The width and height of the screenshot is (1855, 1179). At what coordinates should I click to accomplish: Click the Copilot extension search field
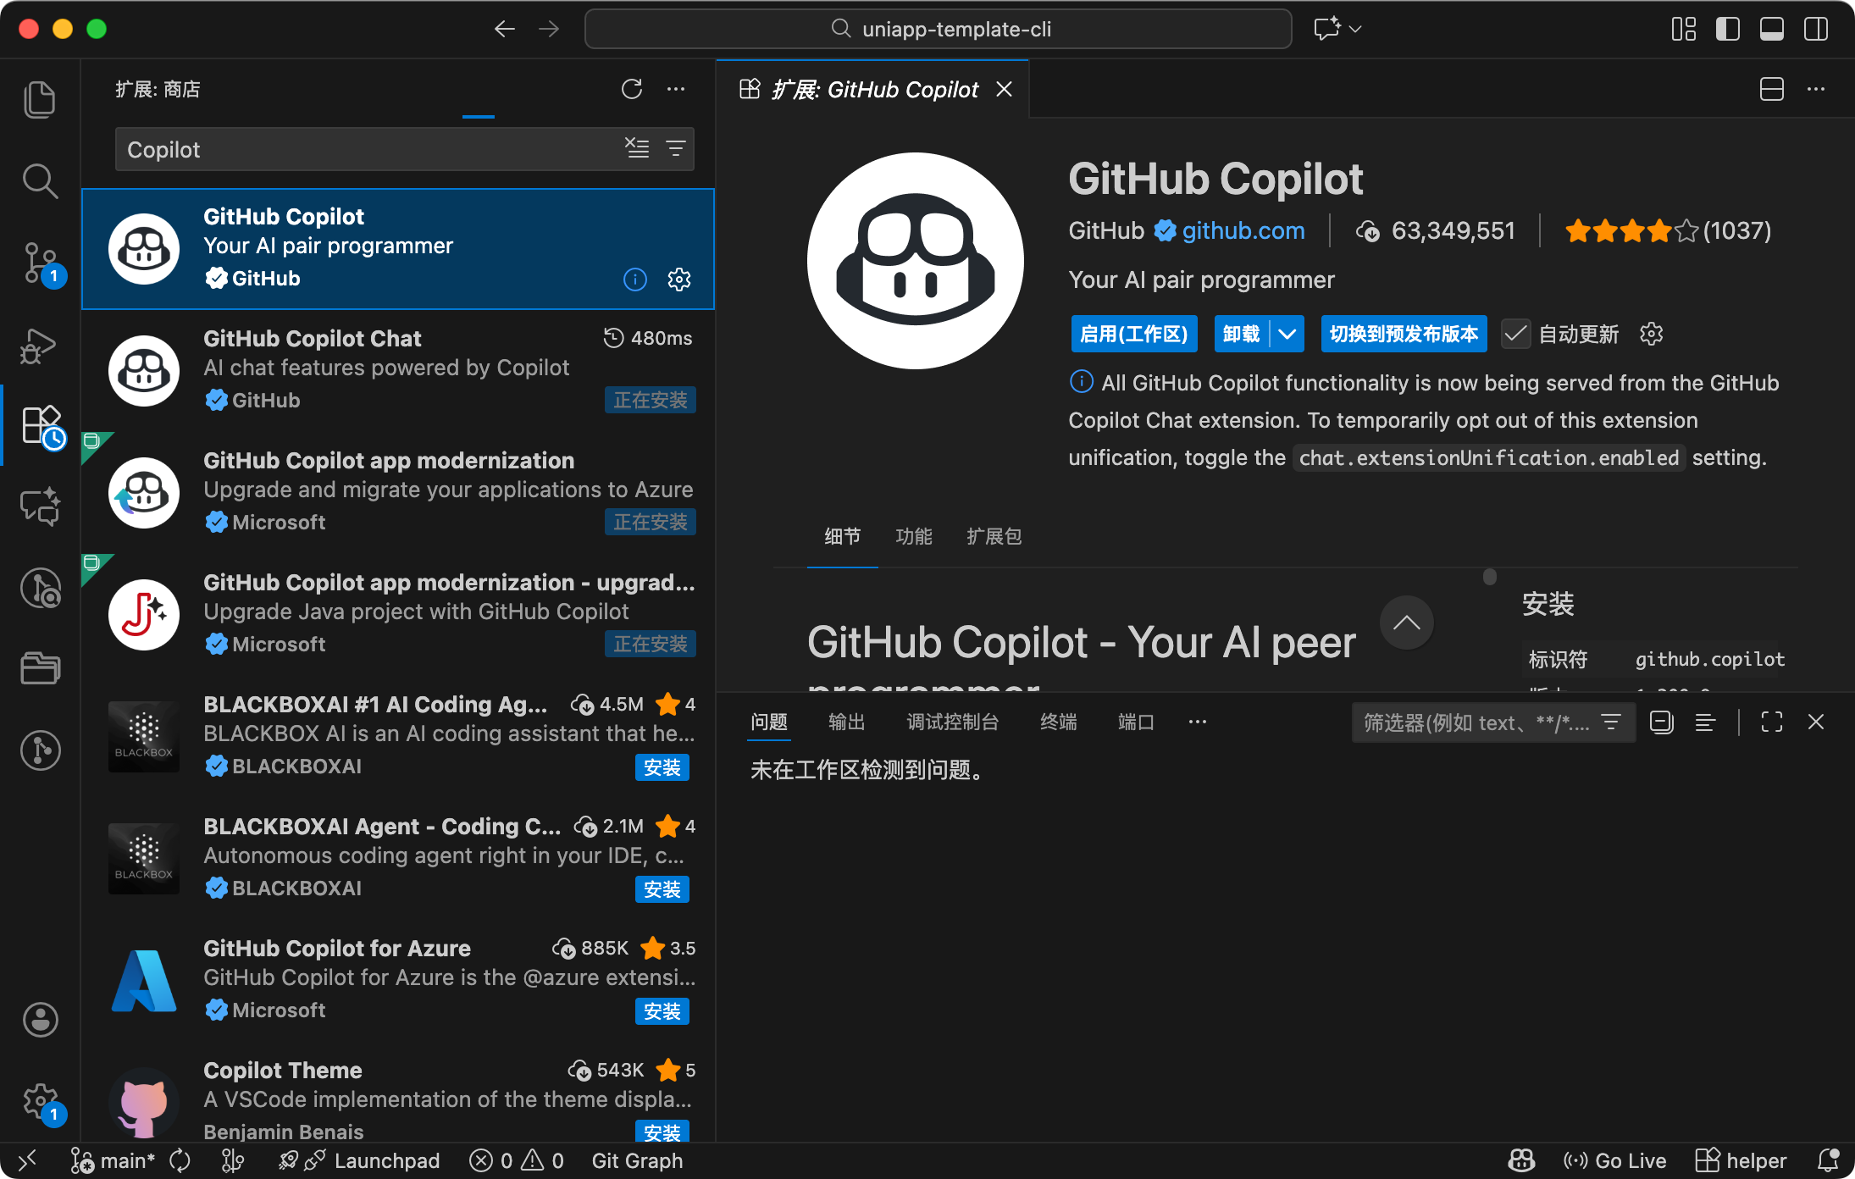pos(364,150)
